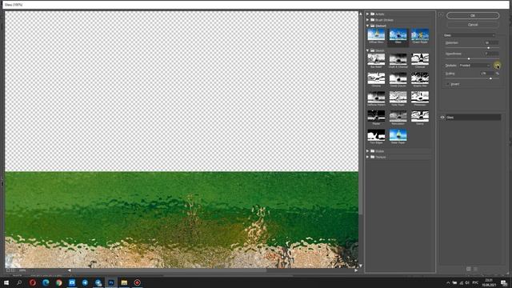The height and width of the screenshot is (288, 512).
Task: Open the notification center icon
Action: click(504, 282)
